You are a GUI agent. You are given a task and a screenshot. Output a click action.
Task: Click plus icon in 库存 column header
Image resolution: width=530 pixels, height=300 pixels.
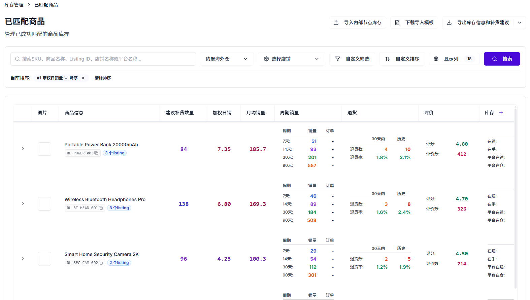(501, 113)
